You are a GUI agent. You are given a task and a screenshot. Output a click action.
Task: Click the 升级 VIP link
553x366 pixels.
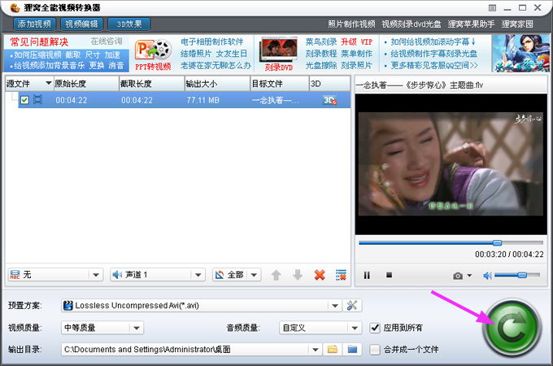point(356,41)
